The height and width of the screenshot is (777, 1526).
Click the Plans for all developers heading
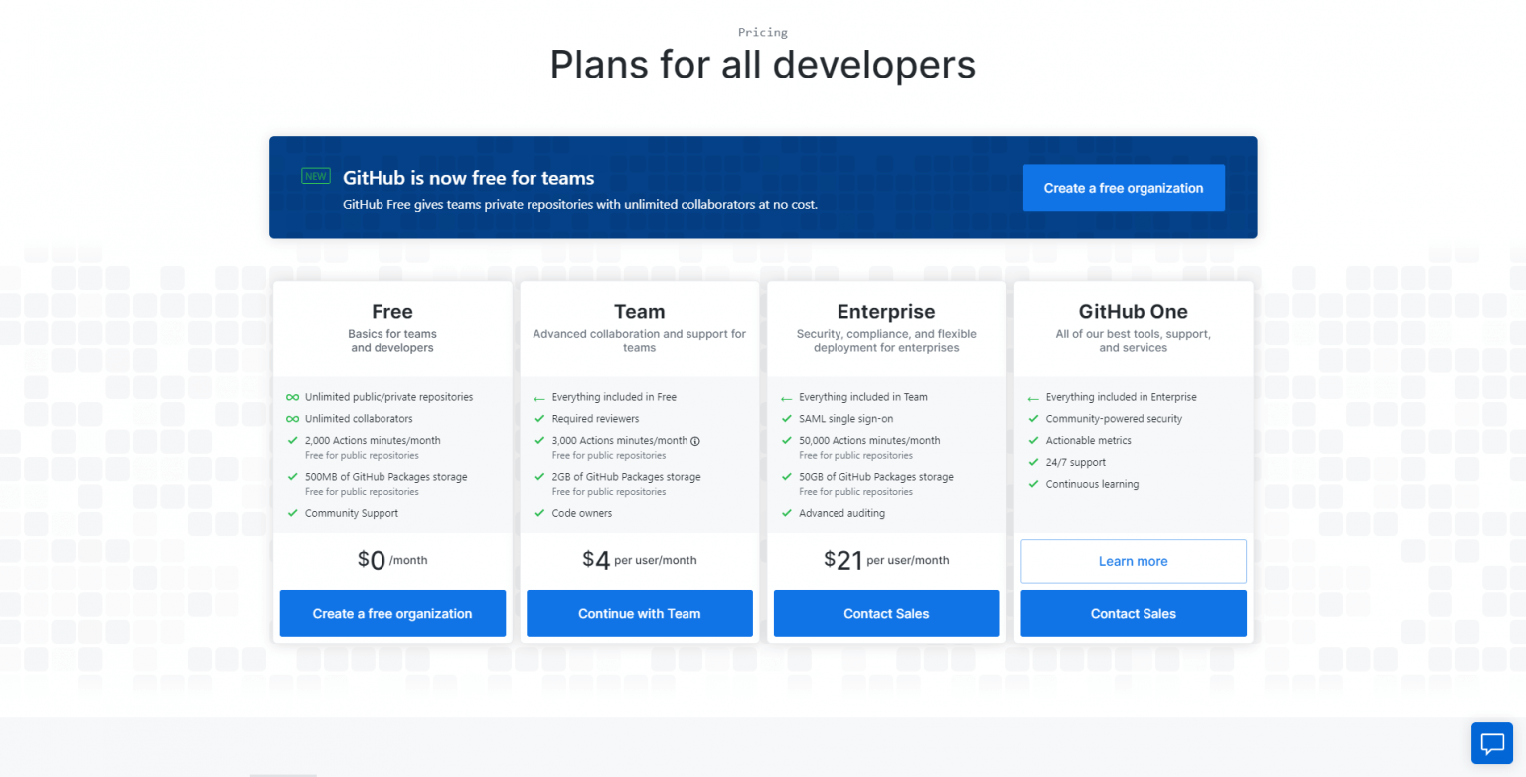(x=762, y=64)
